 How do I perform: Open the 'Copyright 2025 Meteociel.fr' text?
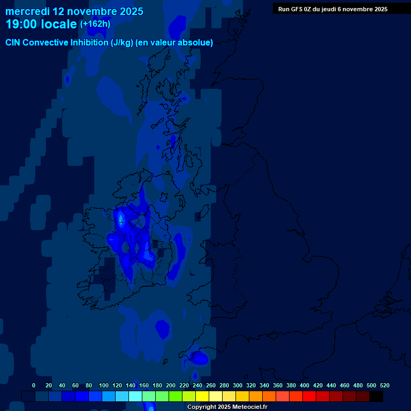[227, 407]
